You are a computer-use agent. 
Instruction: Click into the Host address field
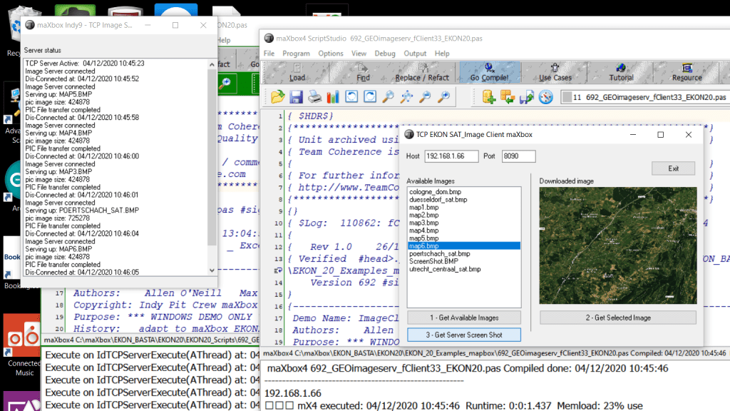(451, 156)
